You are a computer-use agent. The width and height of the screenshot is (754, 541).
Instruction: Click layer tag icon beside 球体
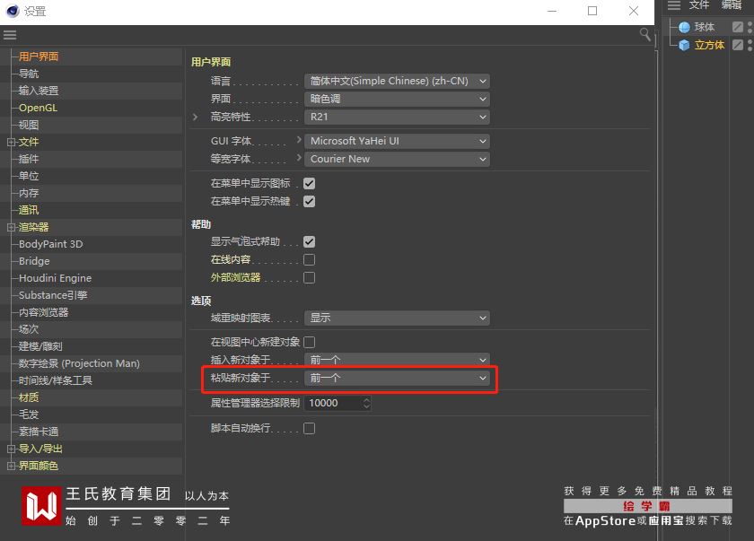738,27
